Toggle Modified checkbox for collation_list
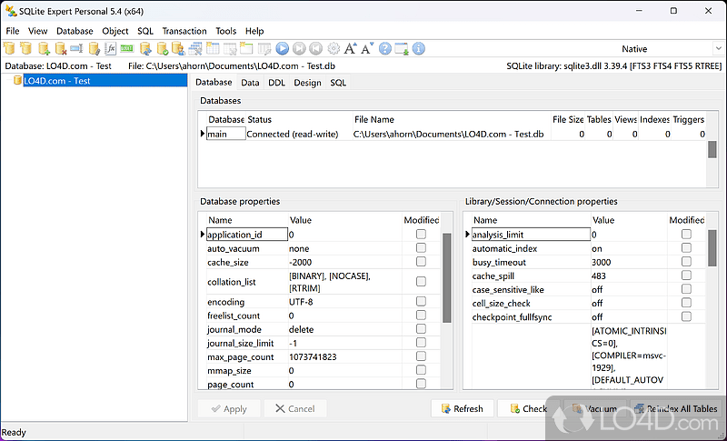This screenshot has width=727, height=441. click(x=421, y=282)
